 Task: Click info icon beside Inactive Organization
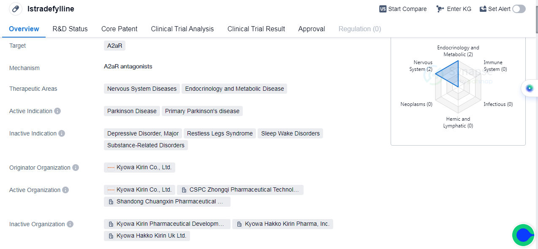click(70, 224)
